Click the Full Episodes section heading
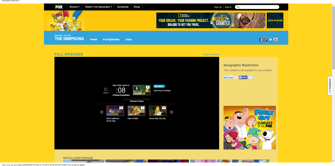The image size is (335, 166). click(x=69, y=55)
